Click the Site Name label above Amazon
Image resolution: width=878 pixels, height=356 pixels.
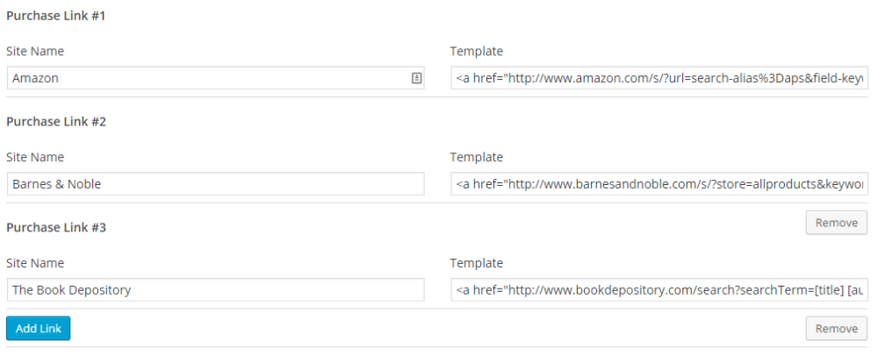pyautogui.click(x=35, y=52)
